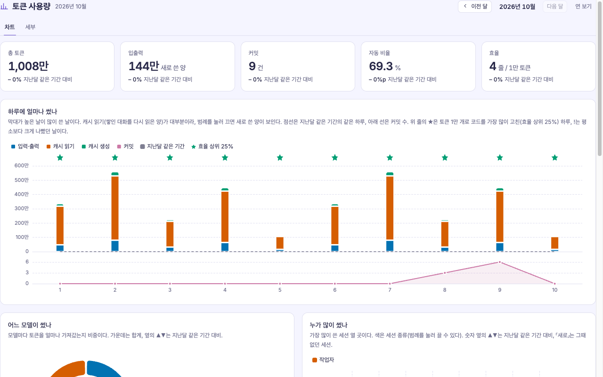This screenshot has height=377, width=603.
Task: Click the short bar for day 5
Action: 280,244
